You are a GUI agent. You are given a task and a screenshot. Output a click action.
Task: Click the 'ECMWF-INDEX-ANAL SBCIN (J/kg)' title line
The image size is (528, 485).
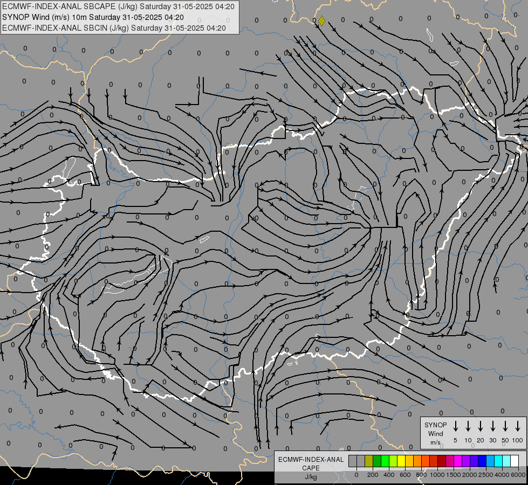coord(114,28)
